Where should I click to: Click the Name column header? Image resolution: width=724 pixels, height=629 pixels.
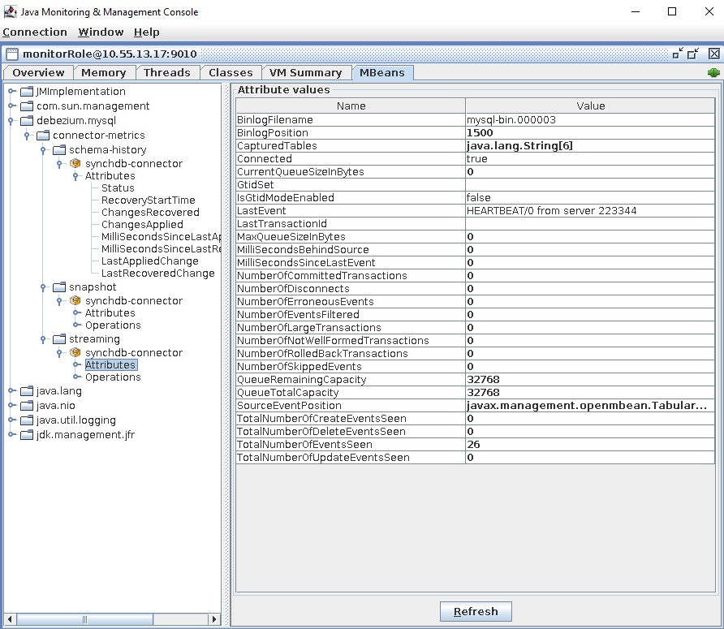coord(351,106)
